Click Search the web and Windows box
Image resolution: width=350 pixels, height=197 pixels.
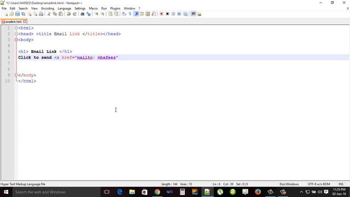(56, 192)
